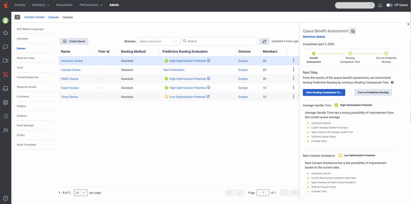This screenshot has height=204, width=411.
Task: Click Turn on Predictive Routing button
Action: pos(373,92)
